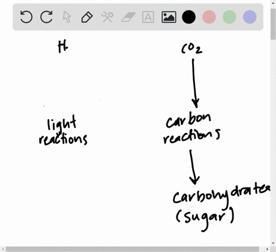276x252 pixels.
Task: Choose the black color swatch
Action: pos(189,17)
